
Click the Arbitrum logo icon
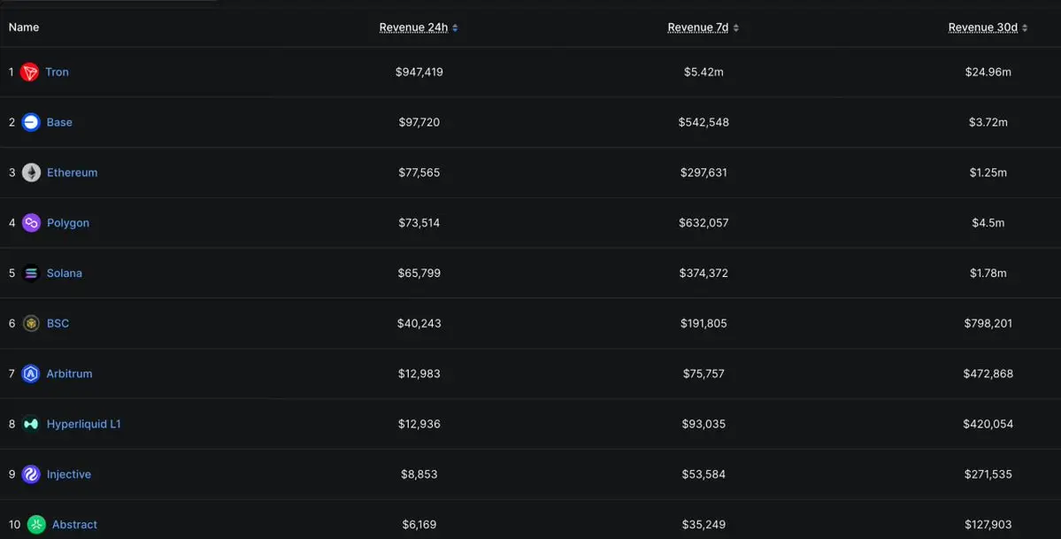(31, 374)
